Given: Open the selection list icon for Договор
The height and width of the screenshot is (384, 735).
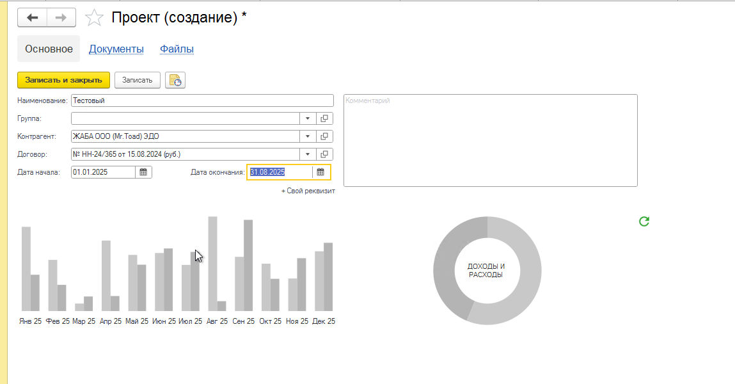Looking at the screenshot, I should 324,154.
